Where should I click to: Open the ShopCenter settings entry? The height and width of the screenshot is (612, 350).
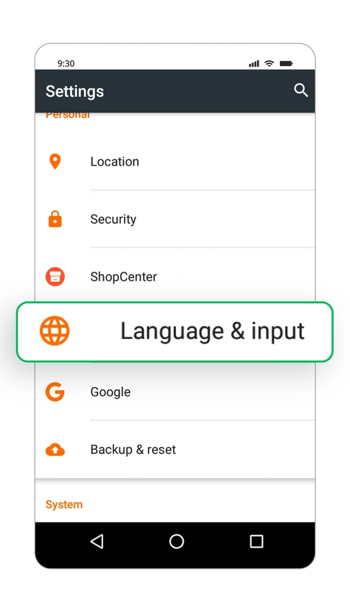point(175,276)
